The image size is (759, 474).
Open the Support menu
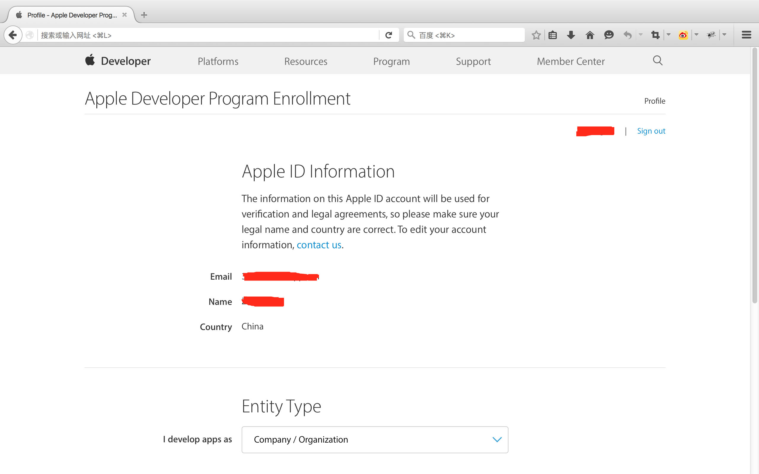pos(473,61)
